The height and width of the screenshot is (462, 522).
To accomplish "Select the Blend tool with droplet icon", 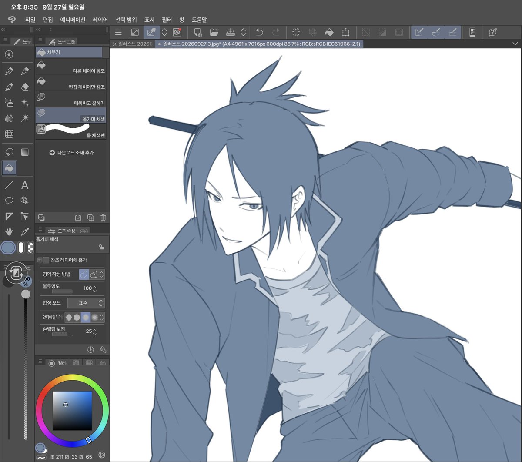I will point(9,118).
